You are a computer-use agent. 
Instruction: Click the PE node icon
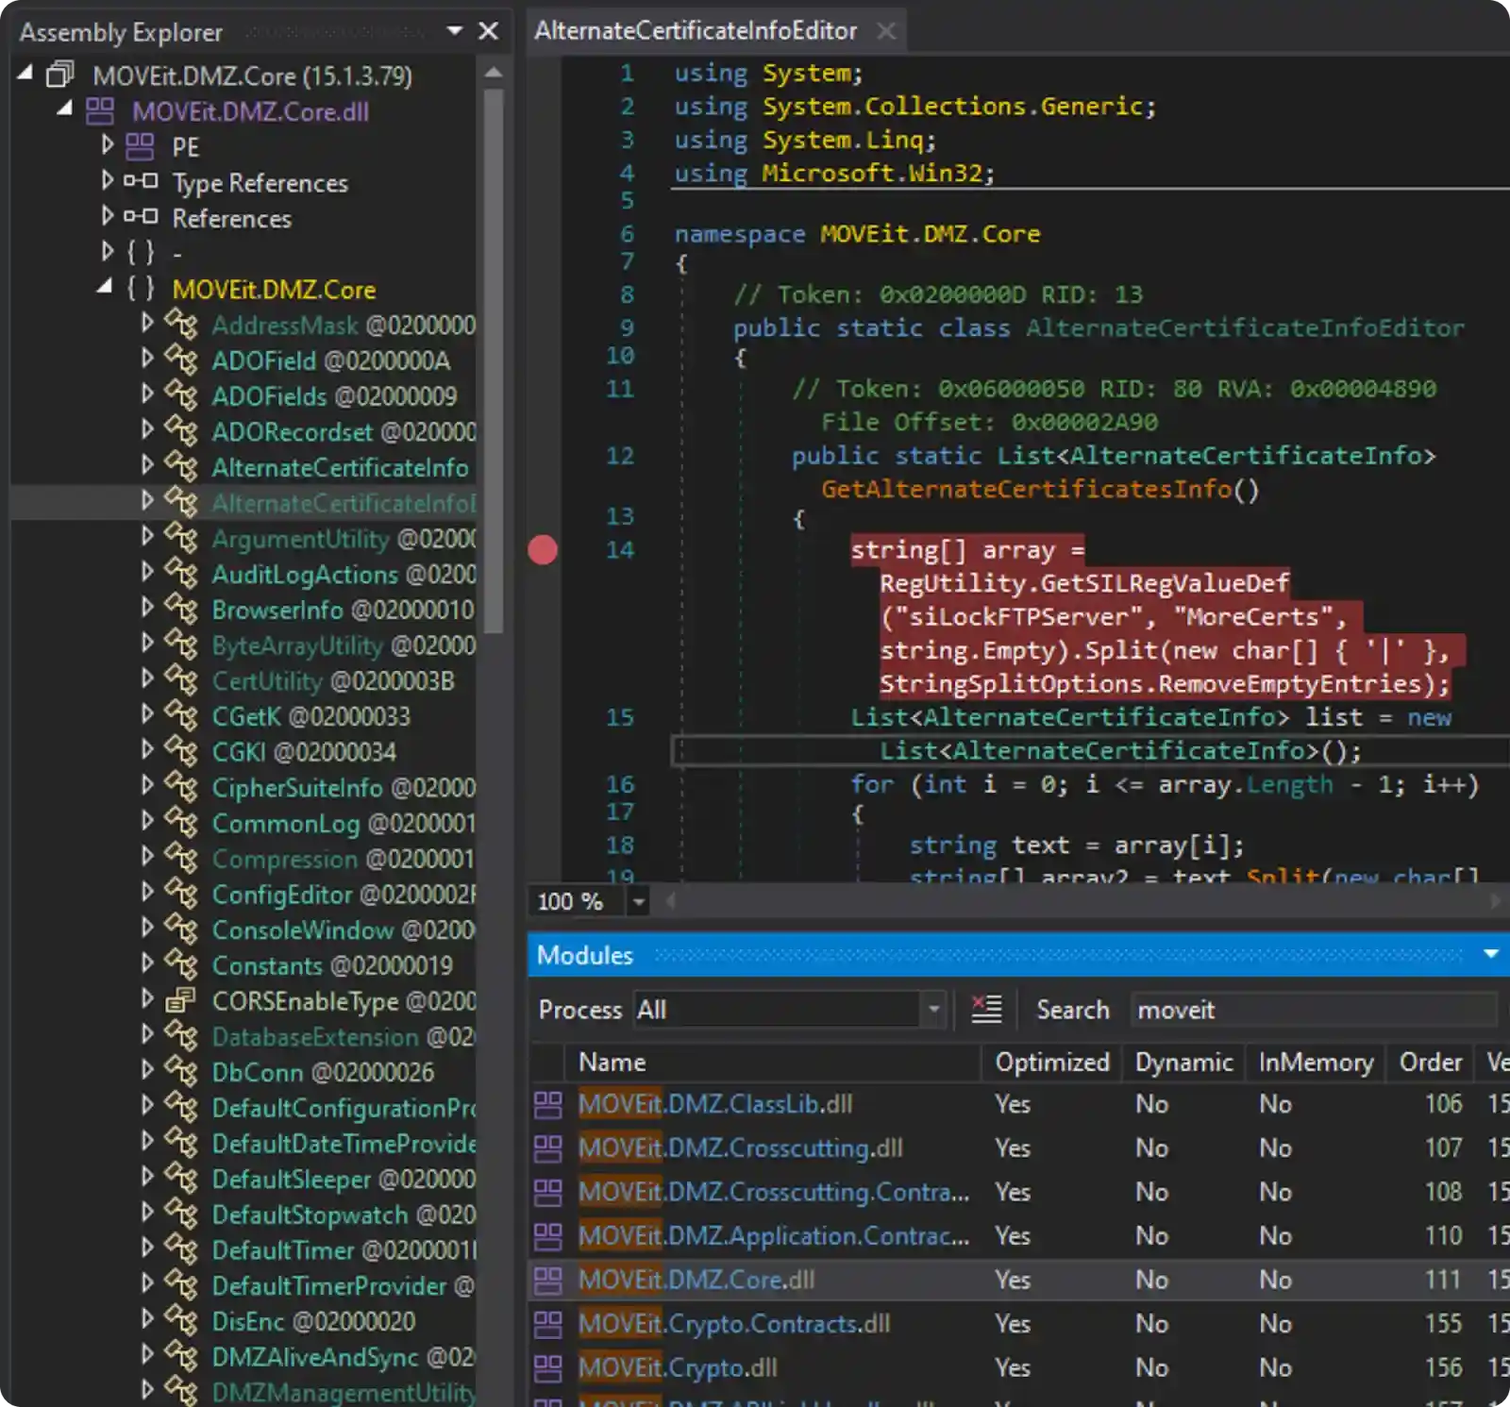pyautogui.click(x=142, y=146)
